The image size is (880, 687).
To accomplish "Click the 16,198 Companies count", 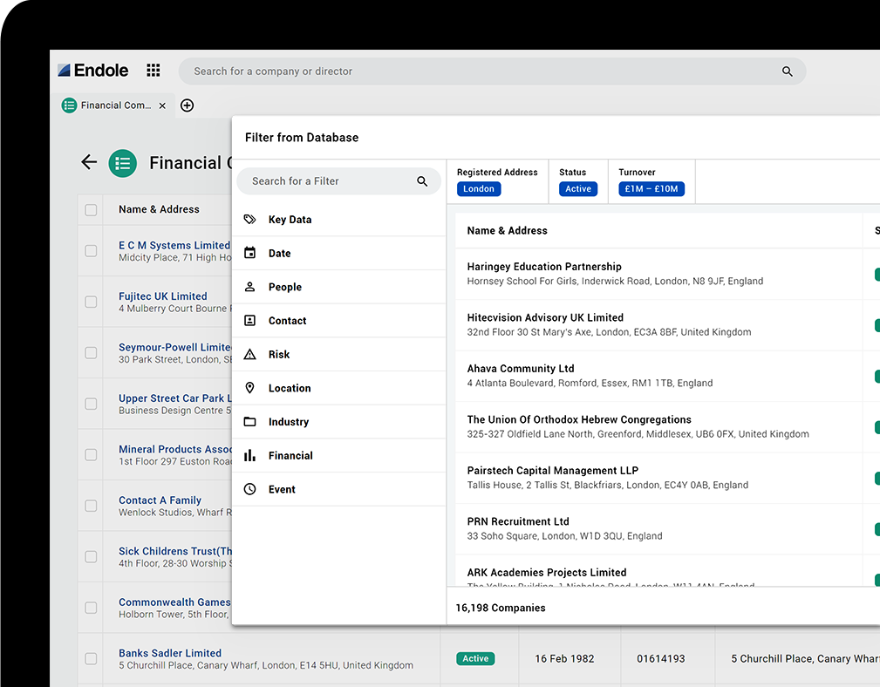I will point(501,608).
